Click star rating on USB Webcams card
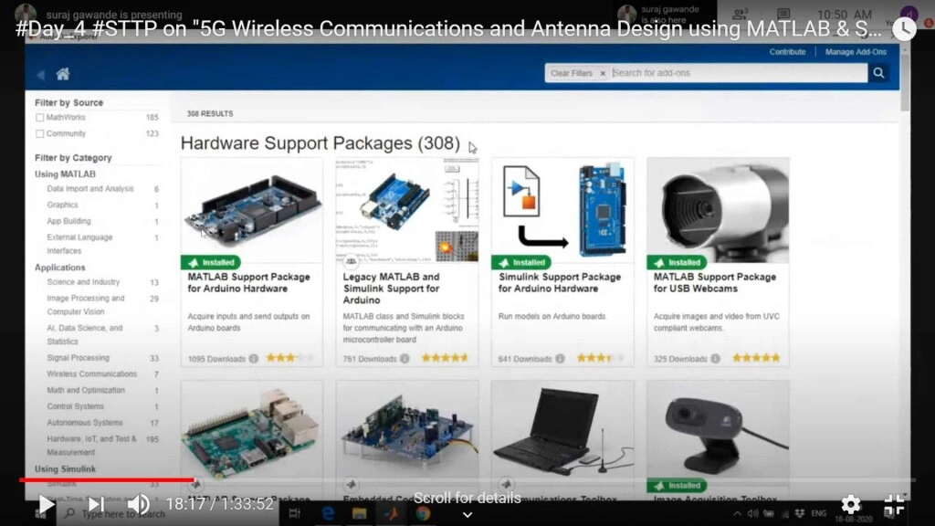Screen dimensions: 935x526 755,358
